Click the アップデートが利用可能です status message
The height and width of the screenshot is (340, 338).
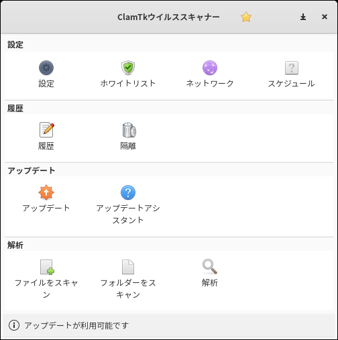click(x=76, y=325)
